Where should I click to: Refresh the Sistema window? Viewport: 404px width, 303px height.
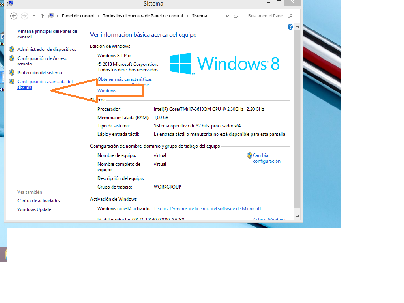[236, 16]
